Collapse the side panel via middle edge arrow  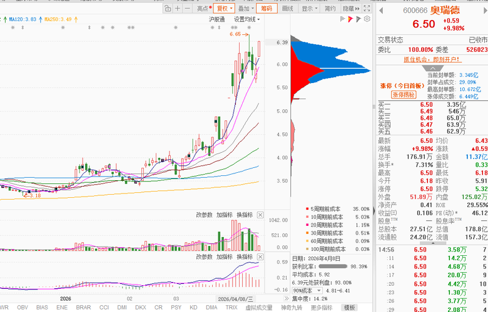tap(374, 211)
